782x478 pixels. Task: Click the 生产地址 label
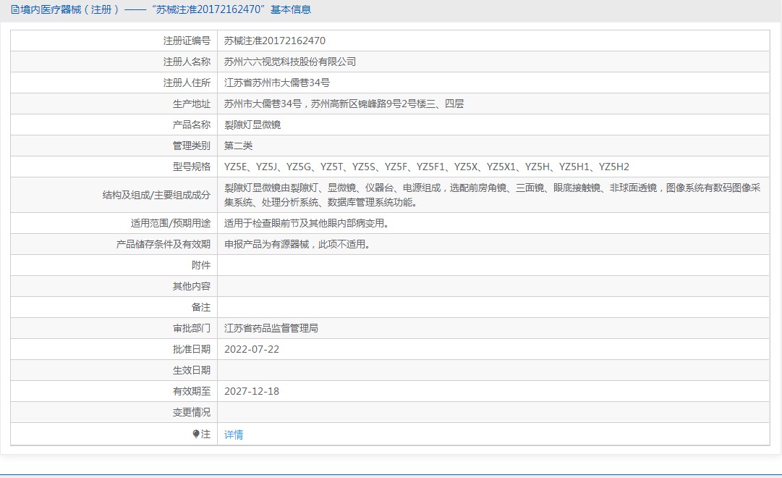pos(192,104)
